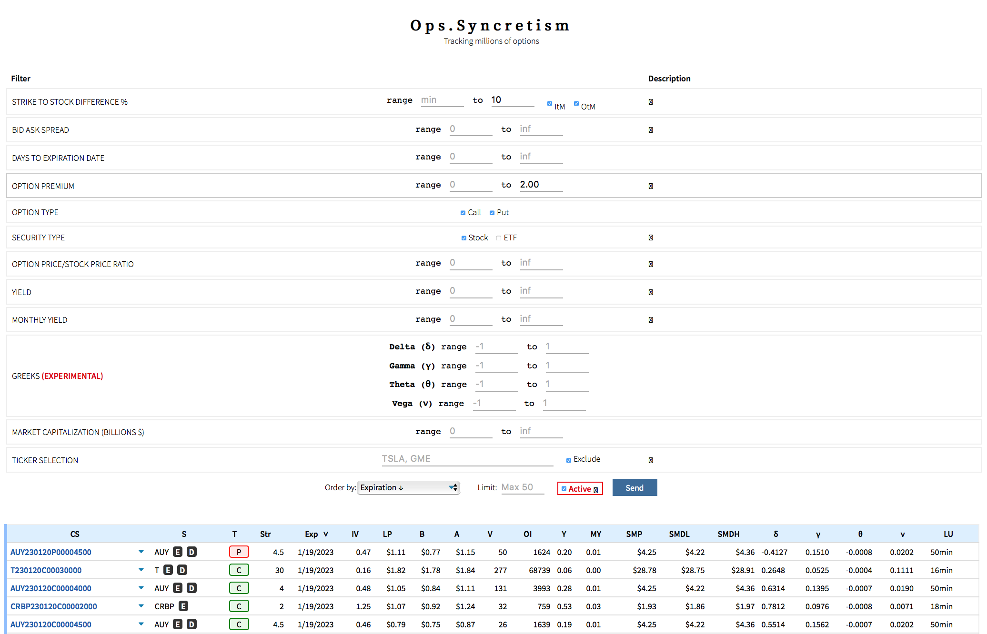Click the Option Premium max field showing 2.00

click(541, 185)
